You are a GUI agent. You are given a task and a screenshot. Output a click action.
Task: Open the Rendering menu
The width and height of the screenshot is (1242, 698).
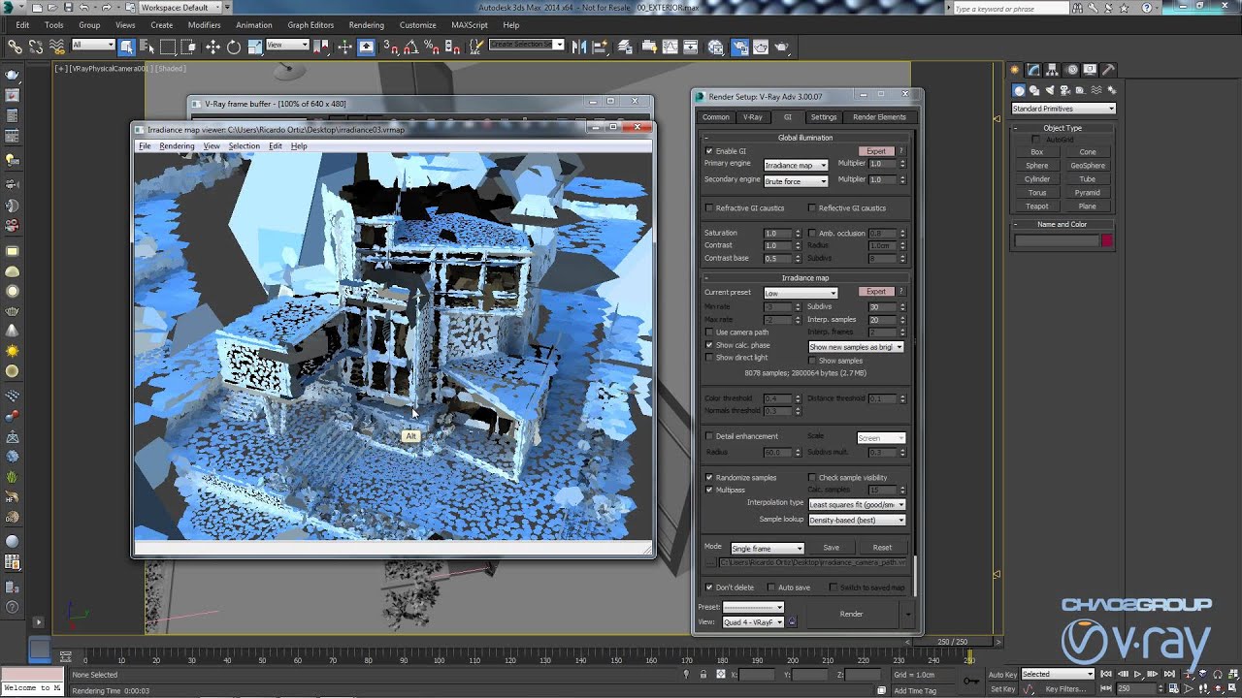(x=366, y=25)
